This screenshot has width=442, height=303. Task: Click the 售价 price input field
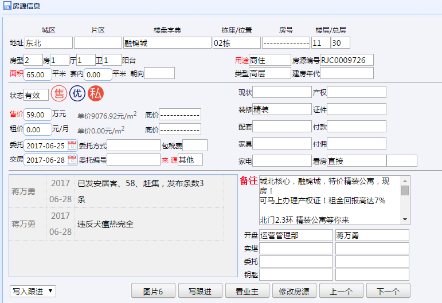tap(38, 114)
